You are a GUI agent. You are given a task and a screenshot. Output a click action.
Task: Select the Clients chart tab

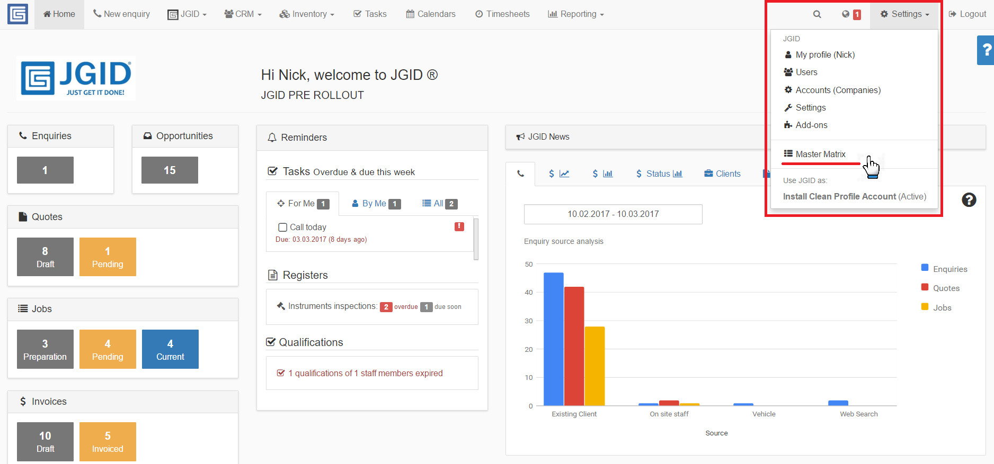tap(722, 174)
